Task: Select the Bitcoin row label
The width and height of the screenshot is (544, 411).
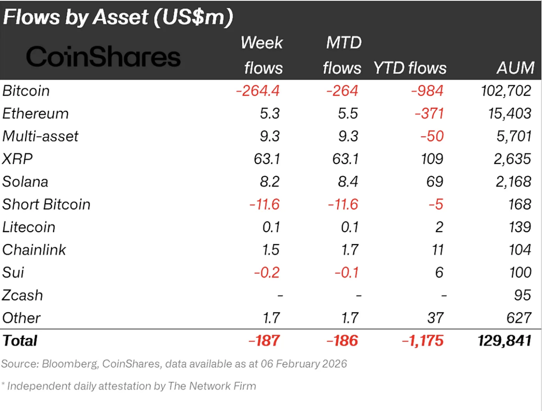Action: click(26, 91)
